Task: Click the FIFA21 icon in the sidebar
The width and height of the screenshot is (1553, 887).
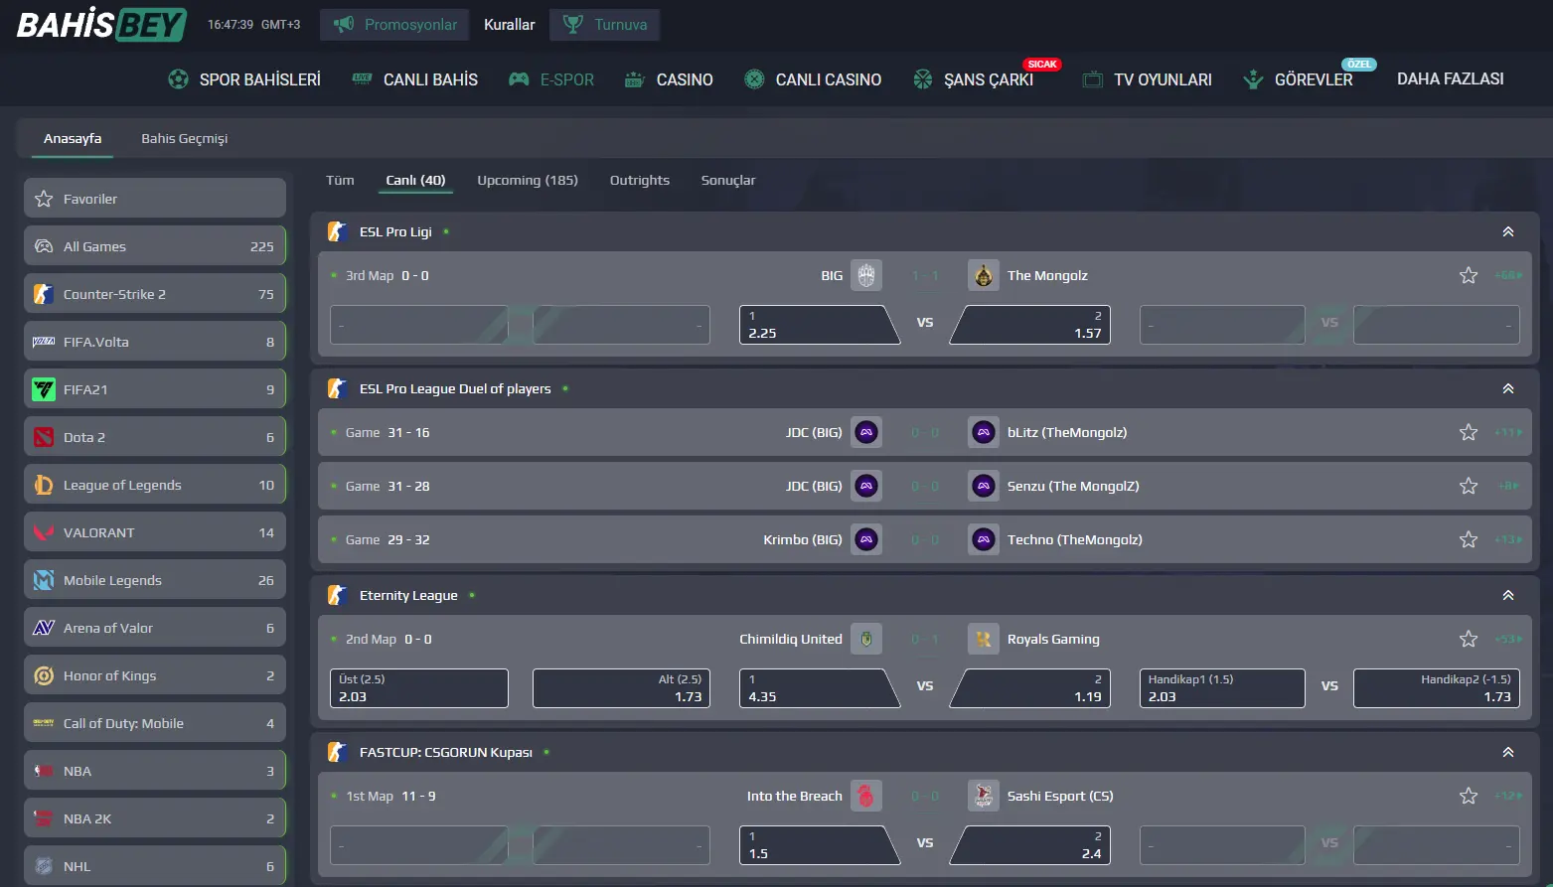Action: click(43, 389)
